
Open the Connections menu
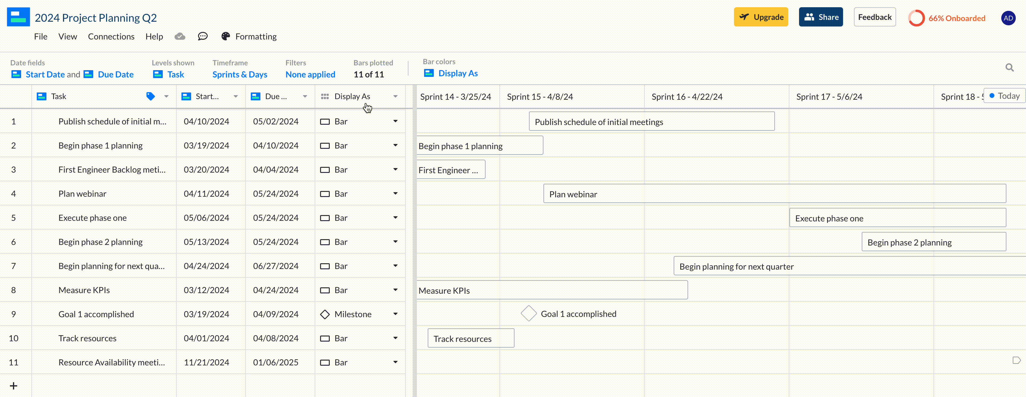click(111, 36)
